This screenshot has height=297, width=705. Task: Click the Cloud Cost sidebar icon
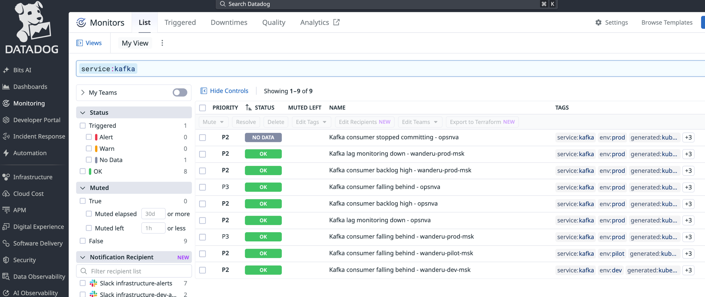coord(6,193)
